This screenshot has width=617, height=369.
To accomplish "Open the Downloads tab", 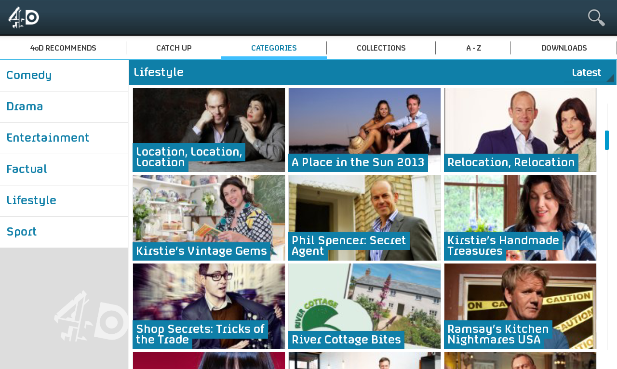I will [564, 48].
